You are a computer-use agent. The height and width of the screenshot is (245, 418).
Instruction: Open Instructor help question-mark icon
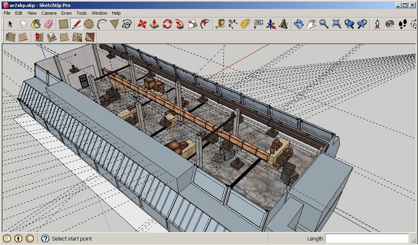click(45, 238)
